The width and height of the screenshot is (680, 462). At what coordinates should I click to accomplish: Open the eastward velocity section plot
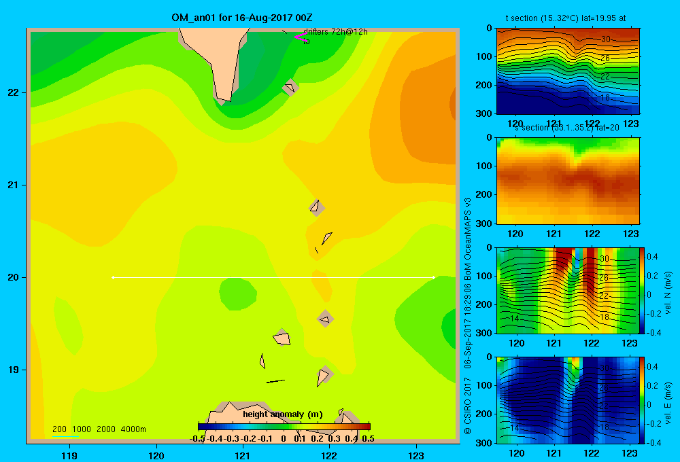click(x=568, y=400)
